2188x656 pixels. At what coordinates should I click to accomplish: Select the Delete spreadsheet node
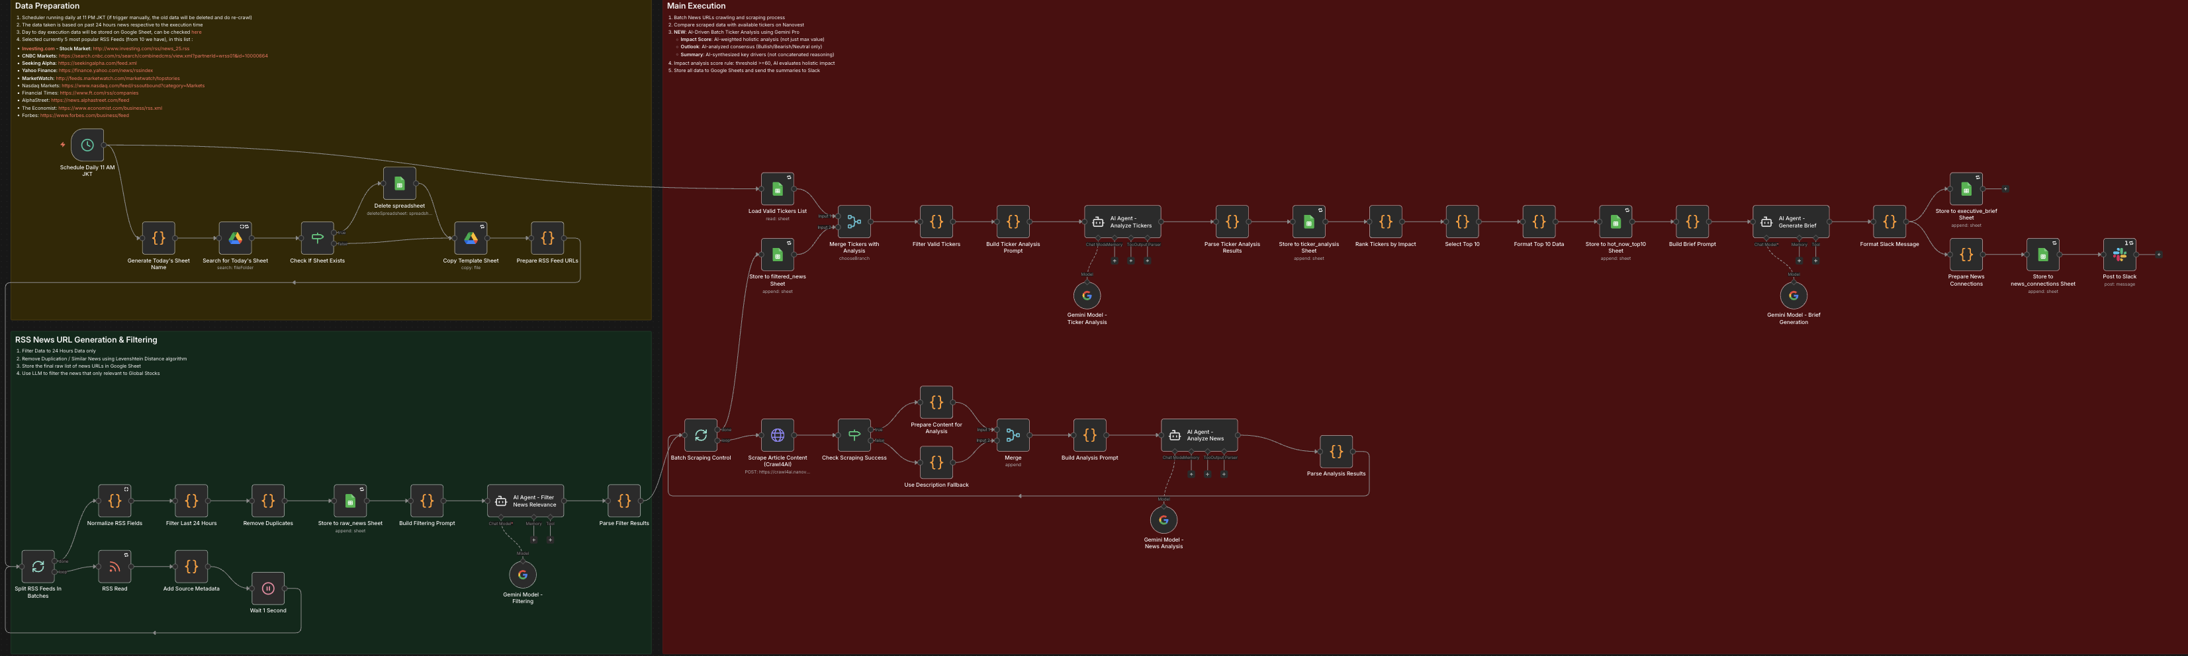pos(399,183)
